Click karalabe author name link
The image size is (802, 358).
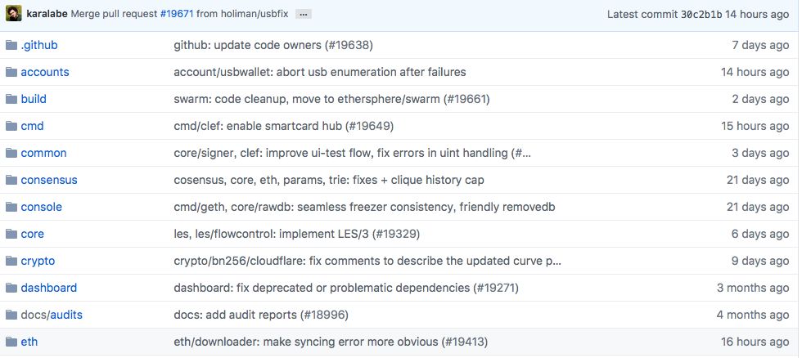(x=47, y=15)
